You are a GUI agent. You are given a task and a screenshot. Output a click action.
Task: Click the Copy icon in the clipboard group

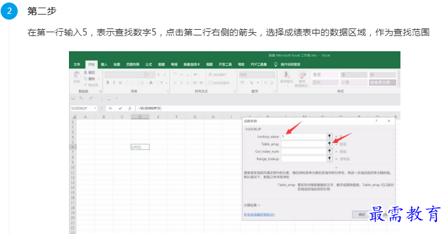(x=85, y=79)
